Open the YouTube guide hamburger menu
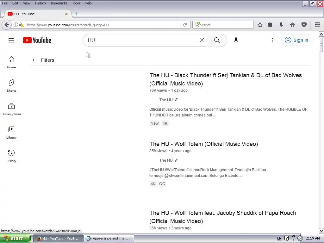Screen dimensions: 324x243 tap(11, 40)
